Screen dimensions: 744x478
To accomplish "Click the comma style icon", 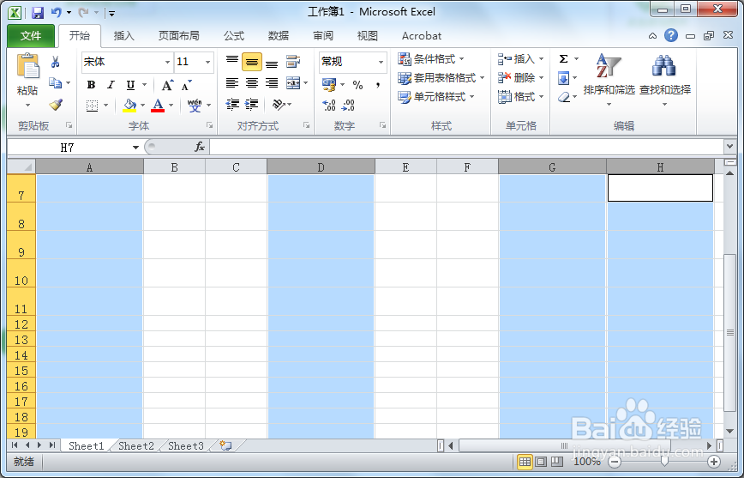I will (x=378, y=85).
